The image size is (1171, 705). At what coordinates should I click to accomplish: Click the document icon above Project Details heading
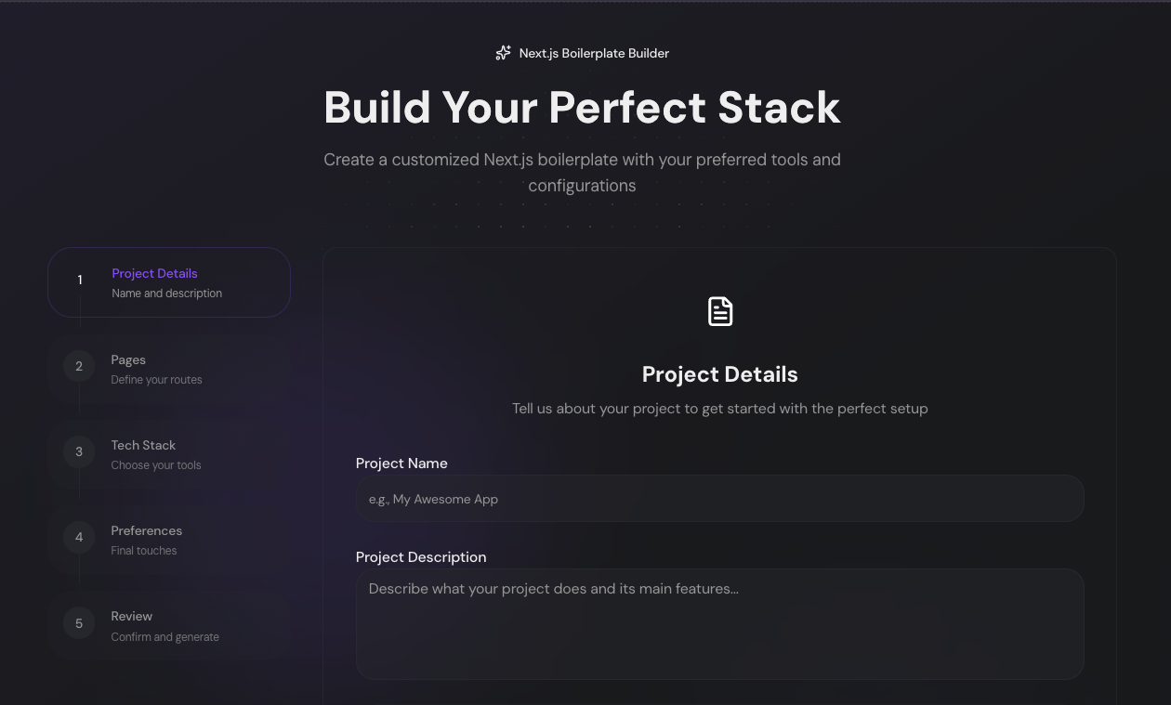pos(720,311)
